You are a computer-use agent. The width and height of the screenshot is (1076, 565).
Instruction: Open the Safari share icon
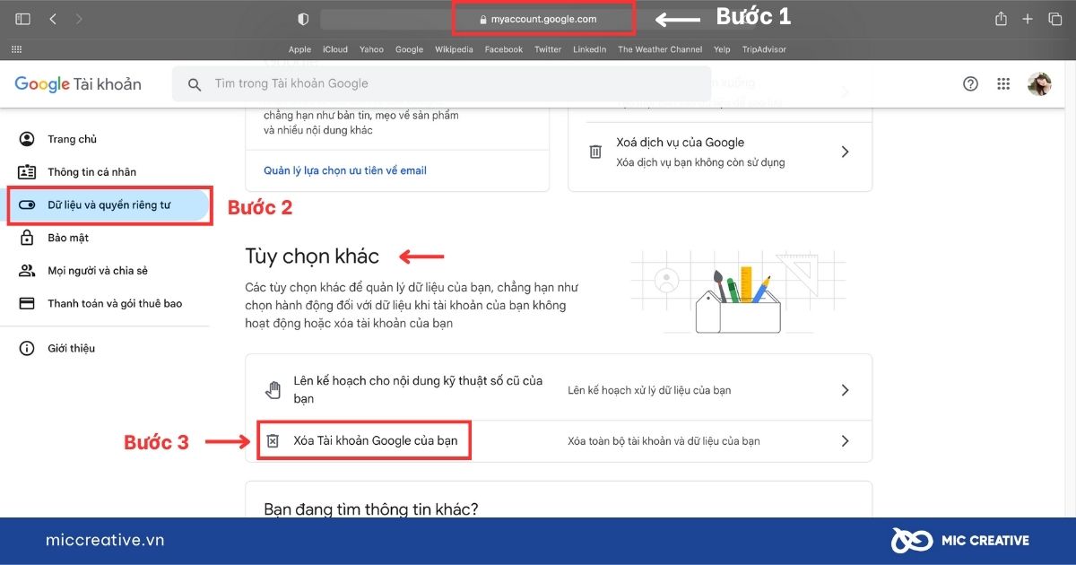click(x=1002, y=19)
